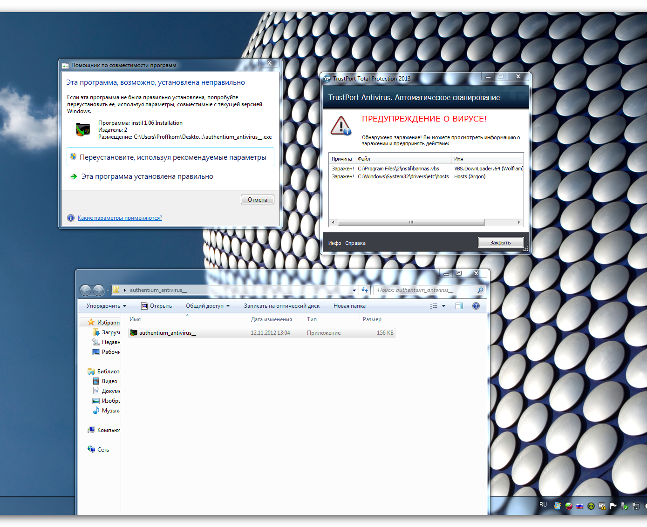Open the Общий доступ dropdown

208,306
